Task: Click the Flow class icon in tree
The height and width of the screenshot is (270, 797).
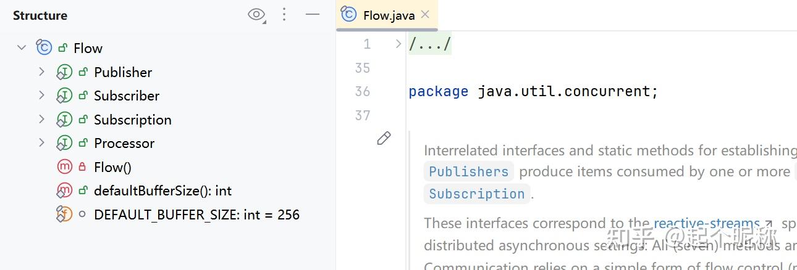Action: click(44, 47)
